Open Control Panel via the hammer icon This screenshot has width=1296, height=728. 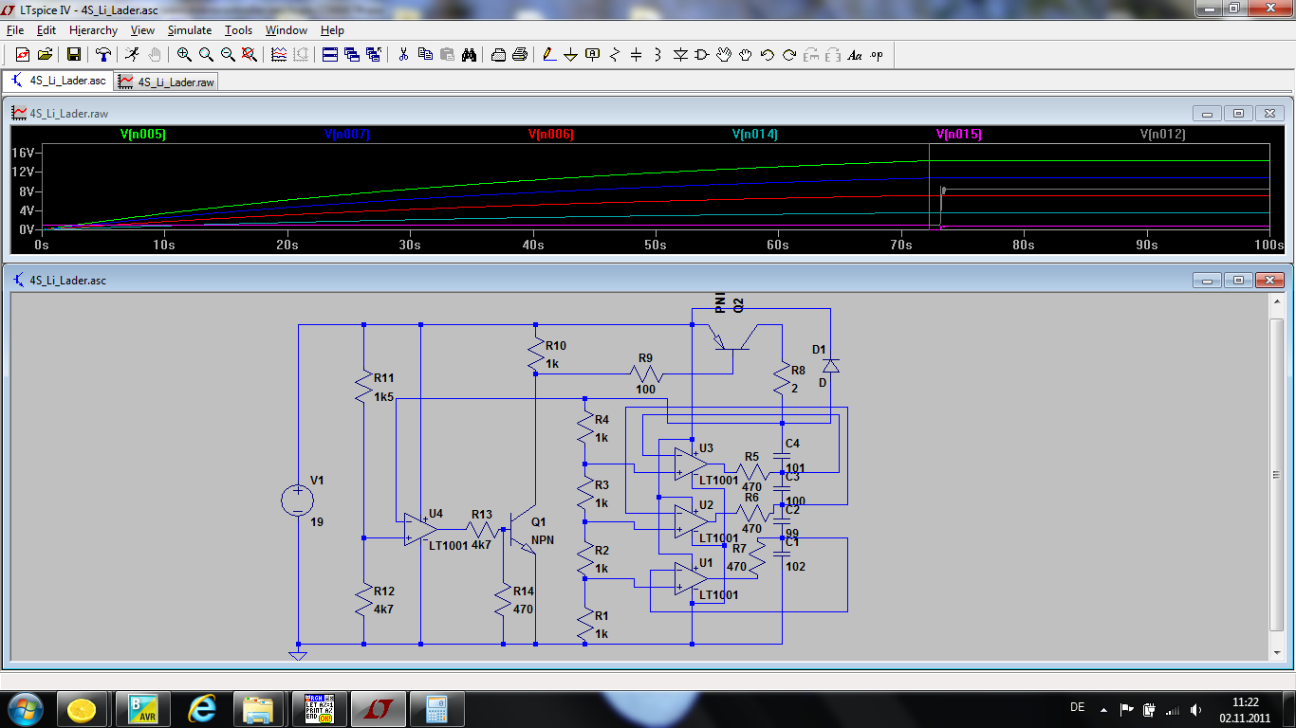tap(103, 55)
